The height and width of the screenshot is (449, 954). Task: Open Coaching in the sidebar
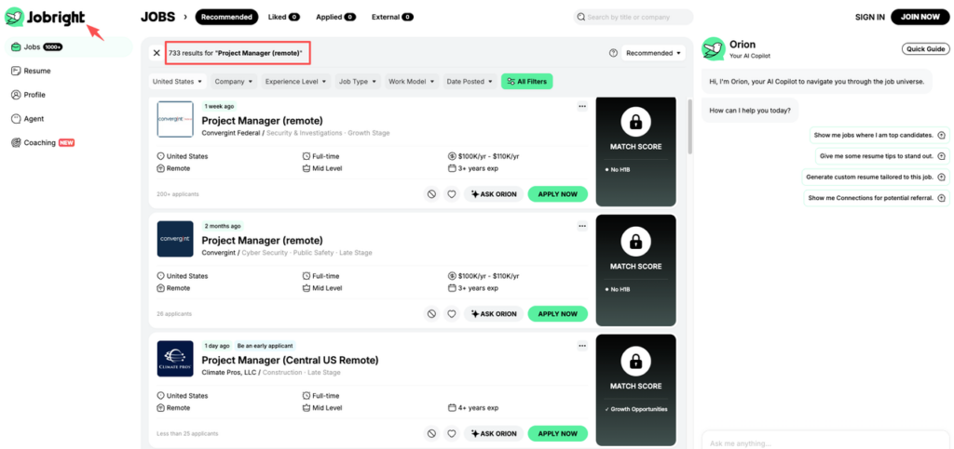43,142
